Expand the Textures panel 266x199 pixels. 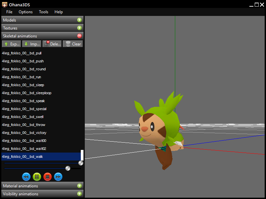click(79, 28)
